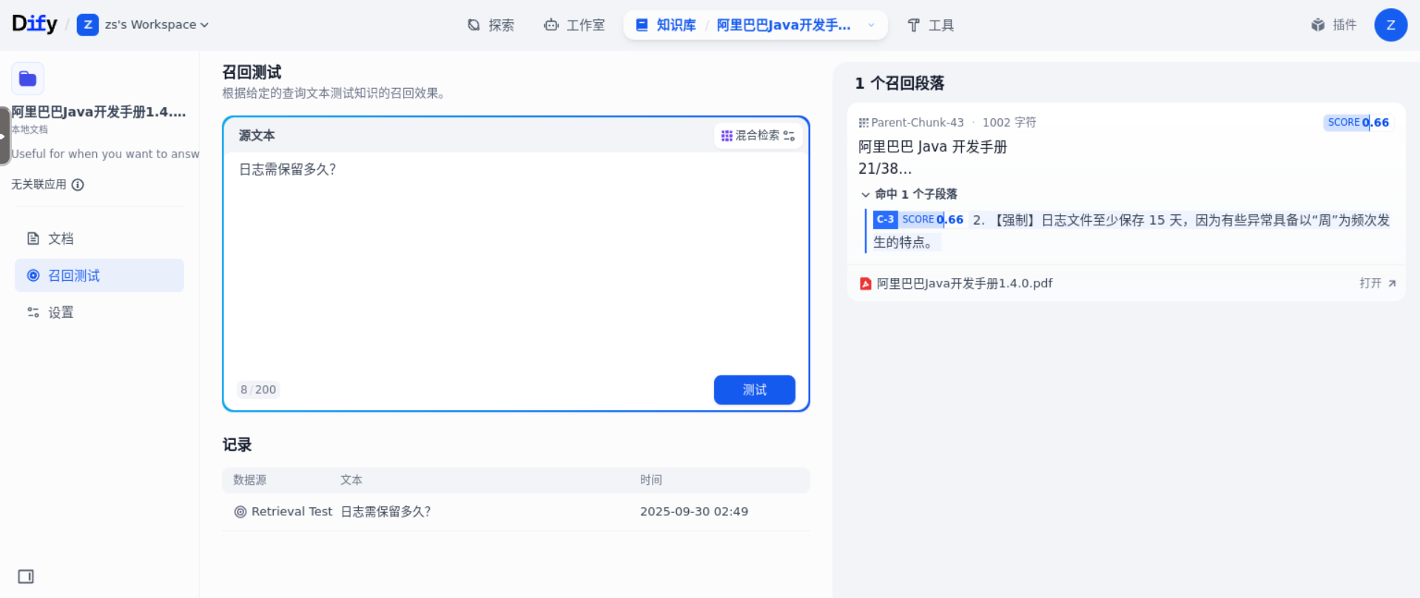
Task: Open 设置 settings in sidebar
Action: tap(99, 313)
